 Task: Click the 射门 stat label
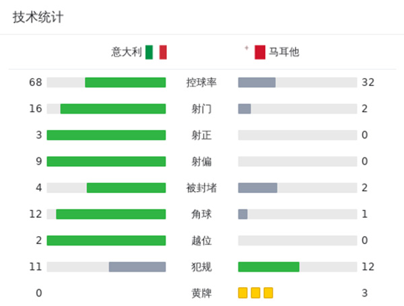(x=201, y=109)
